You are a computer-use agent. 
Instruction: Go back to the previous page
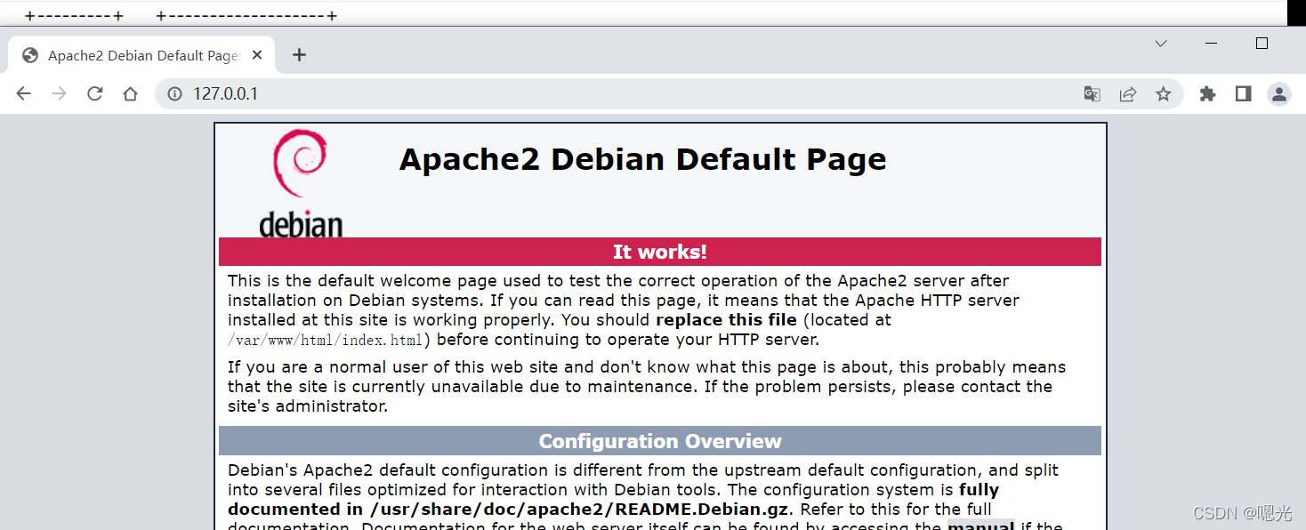coord(24,93)
